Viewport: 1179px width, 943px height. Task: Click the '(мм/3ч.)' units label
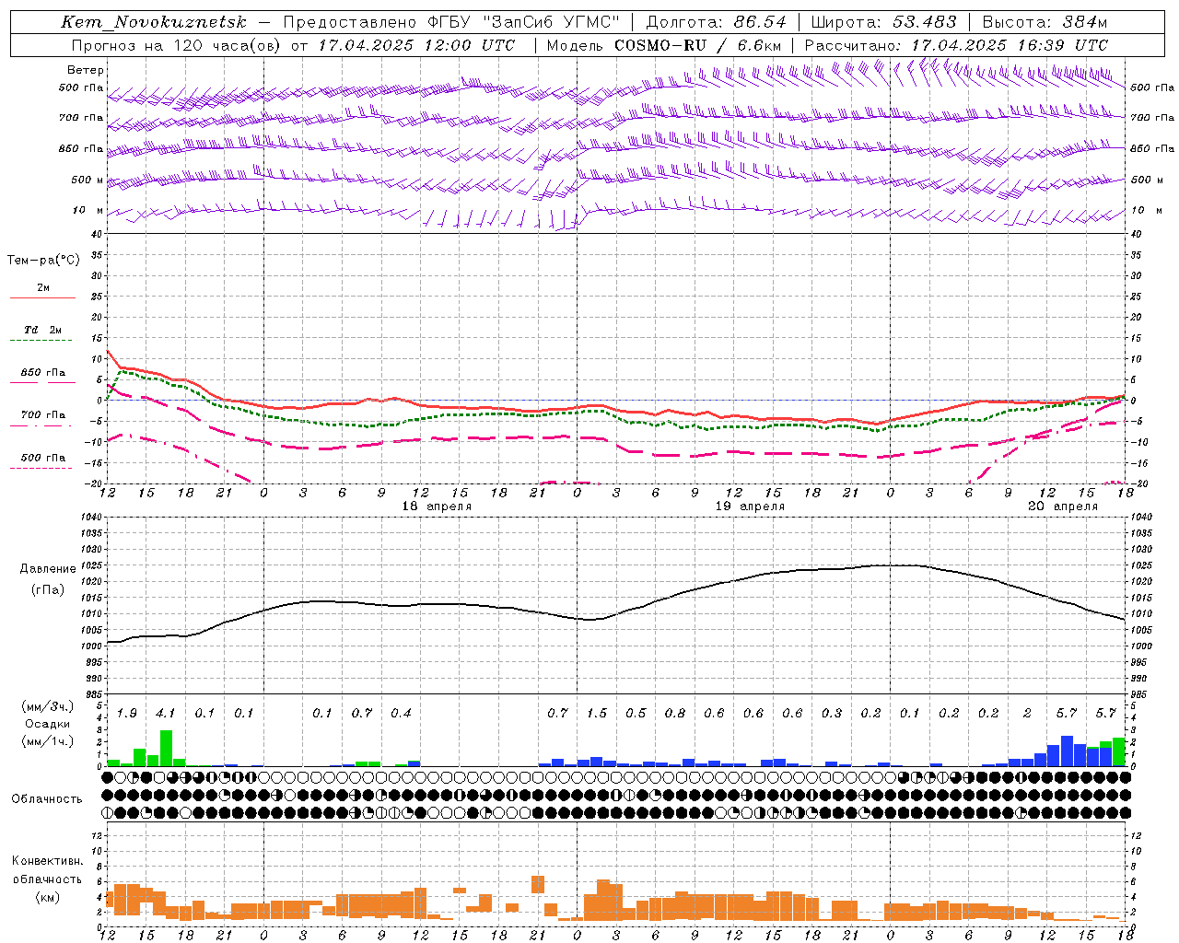tap(47, 706)
